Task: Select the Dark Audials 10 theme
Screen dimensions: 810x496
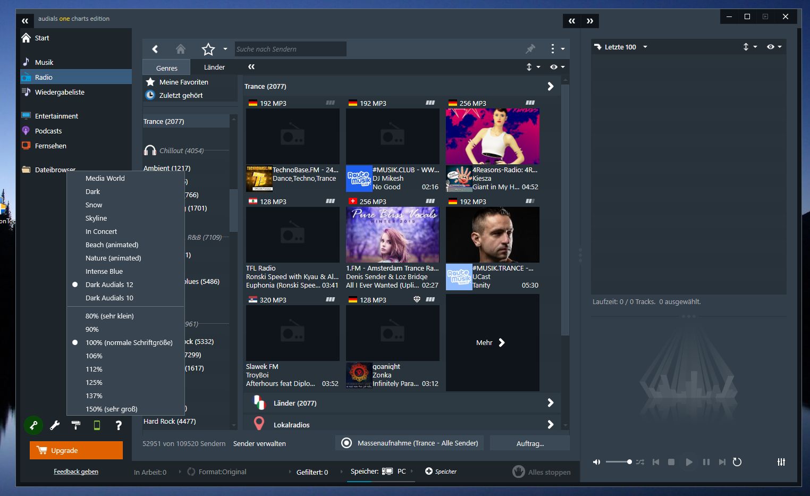Action: click(125, 298)
